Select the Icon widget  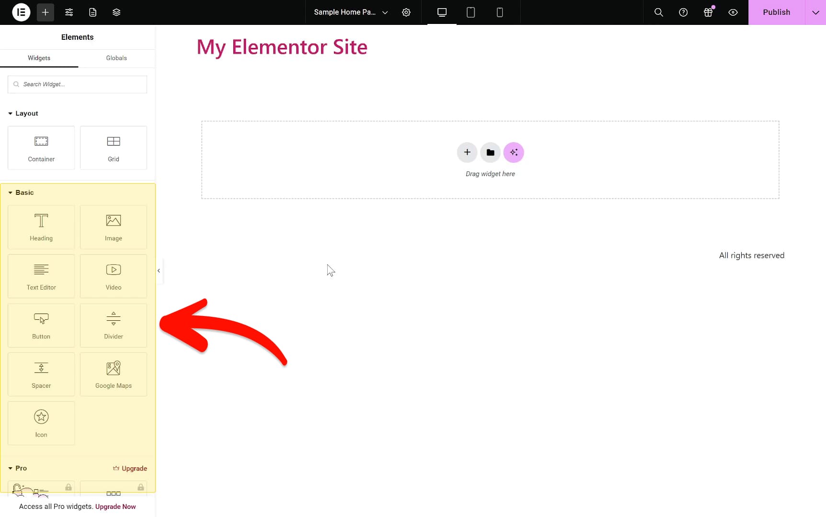(x=41, y=424)
